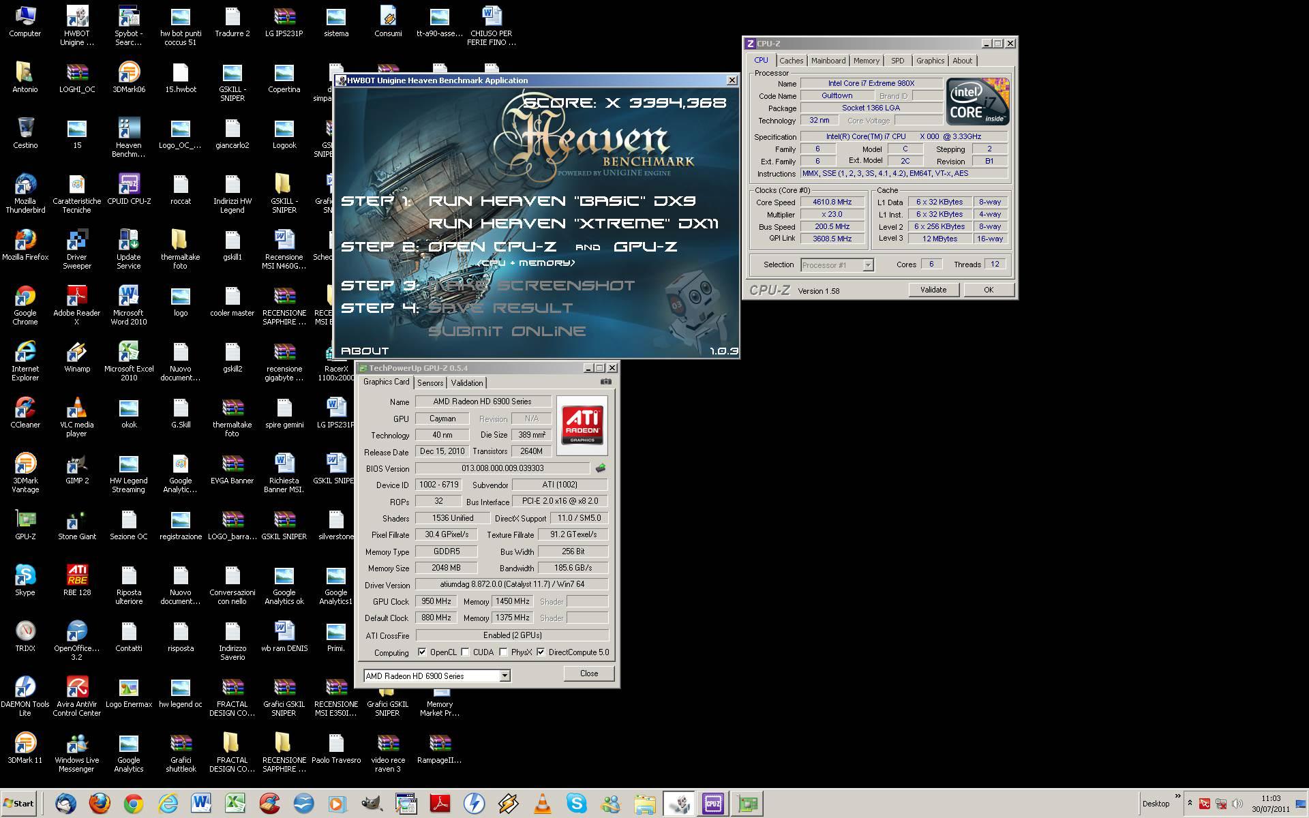Click OPEN CPU-Z in the Heaven window
Screen dimensions: 1309x818
point(492,246)
